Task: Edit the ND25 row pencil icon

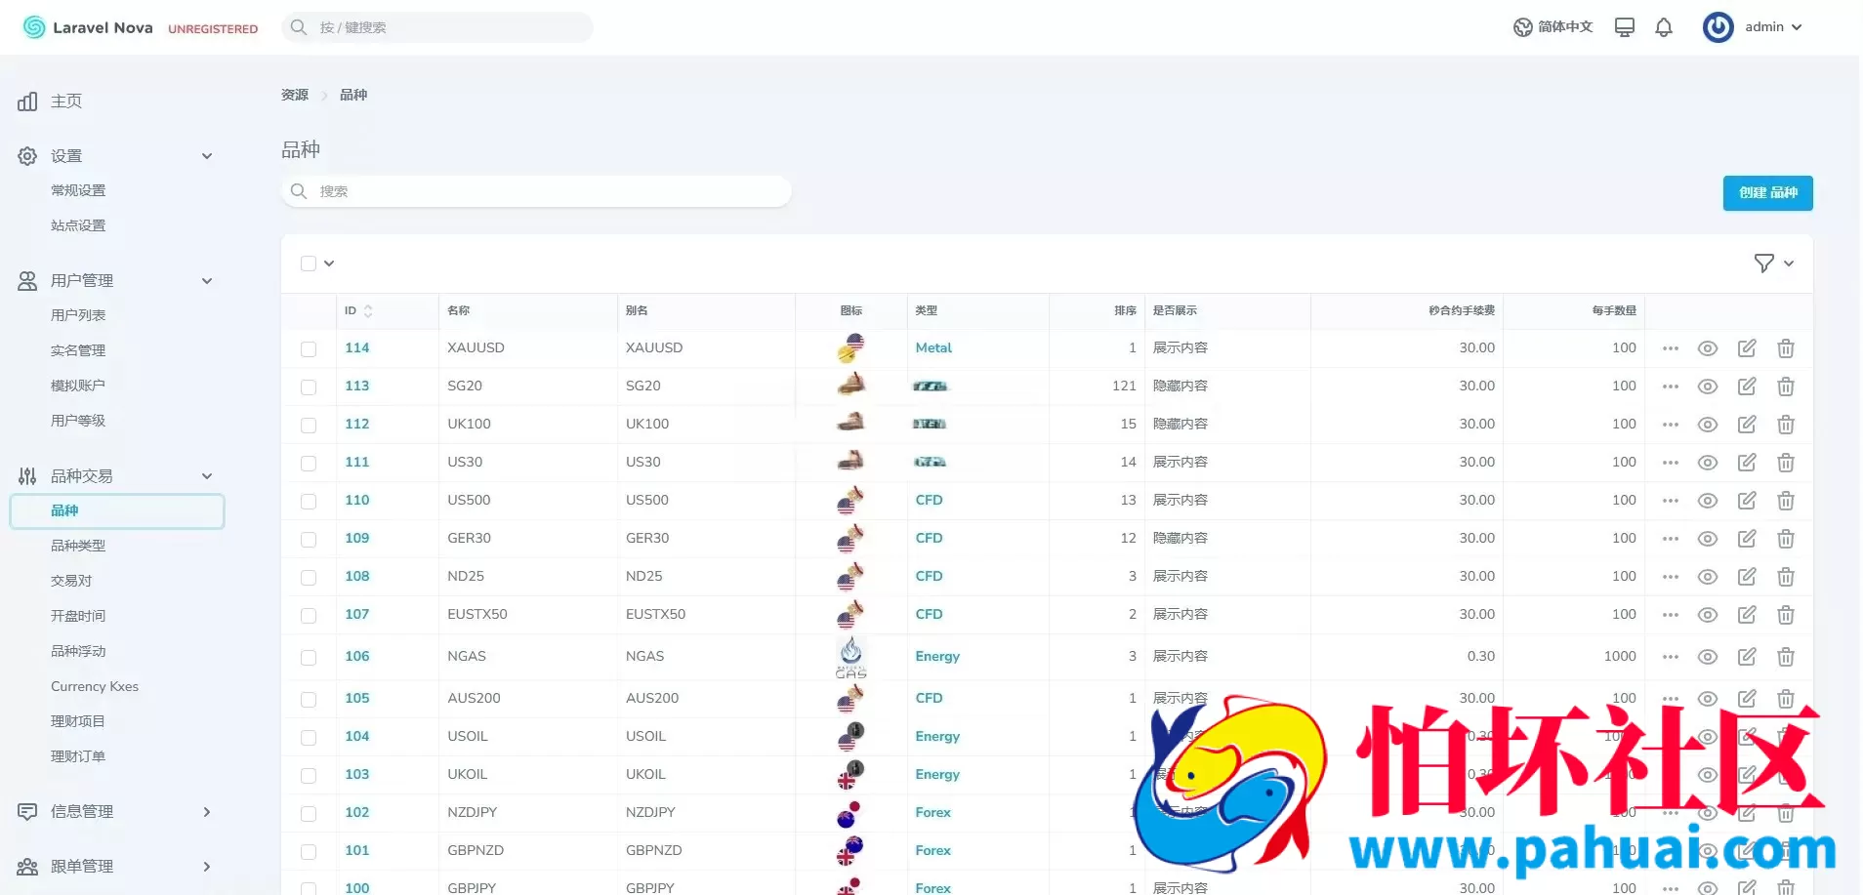Action: tap(1747, 577)
